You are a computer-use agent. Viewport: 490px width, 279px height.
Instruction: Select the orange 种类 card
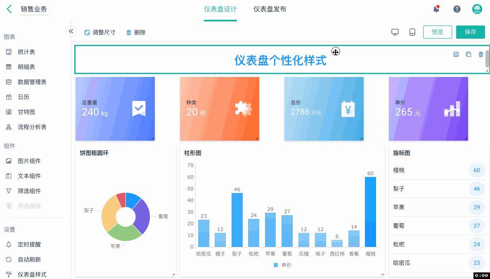click(219, 109)
